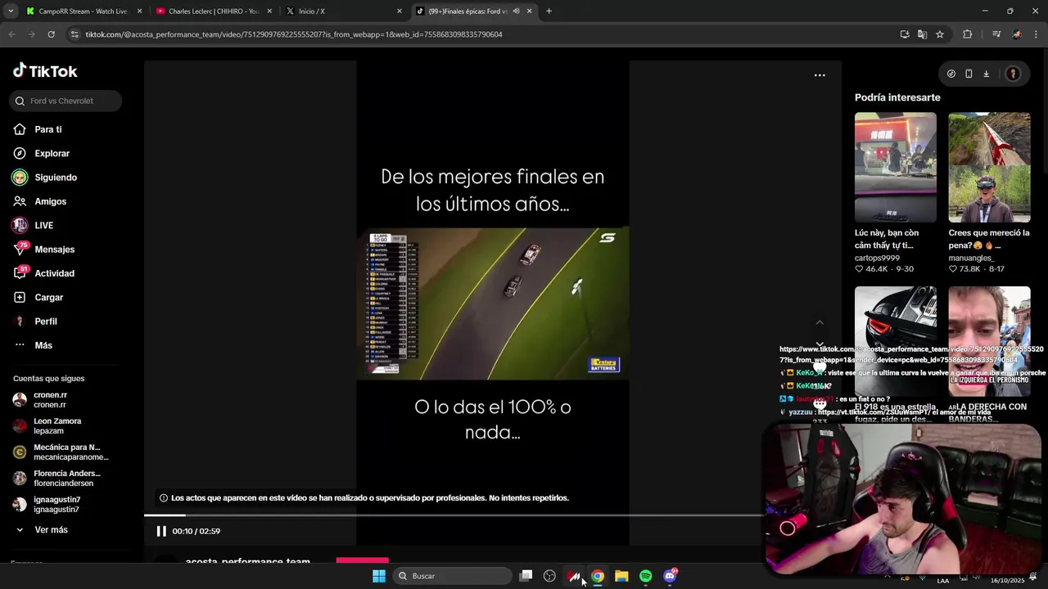Open Task View in taskbar
This screenshot has width=1048, height=589.
(x=526, y=576)
